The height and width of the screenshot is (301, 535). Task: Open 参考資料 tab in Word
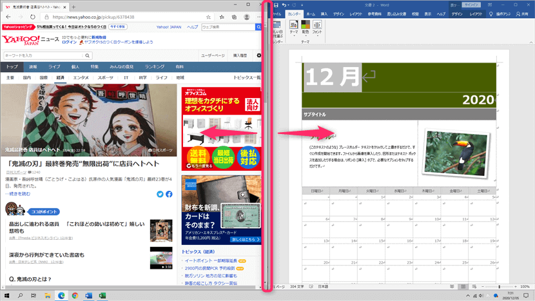[374, 14]
